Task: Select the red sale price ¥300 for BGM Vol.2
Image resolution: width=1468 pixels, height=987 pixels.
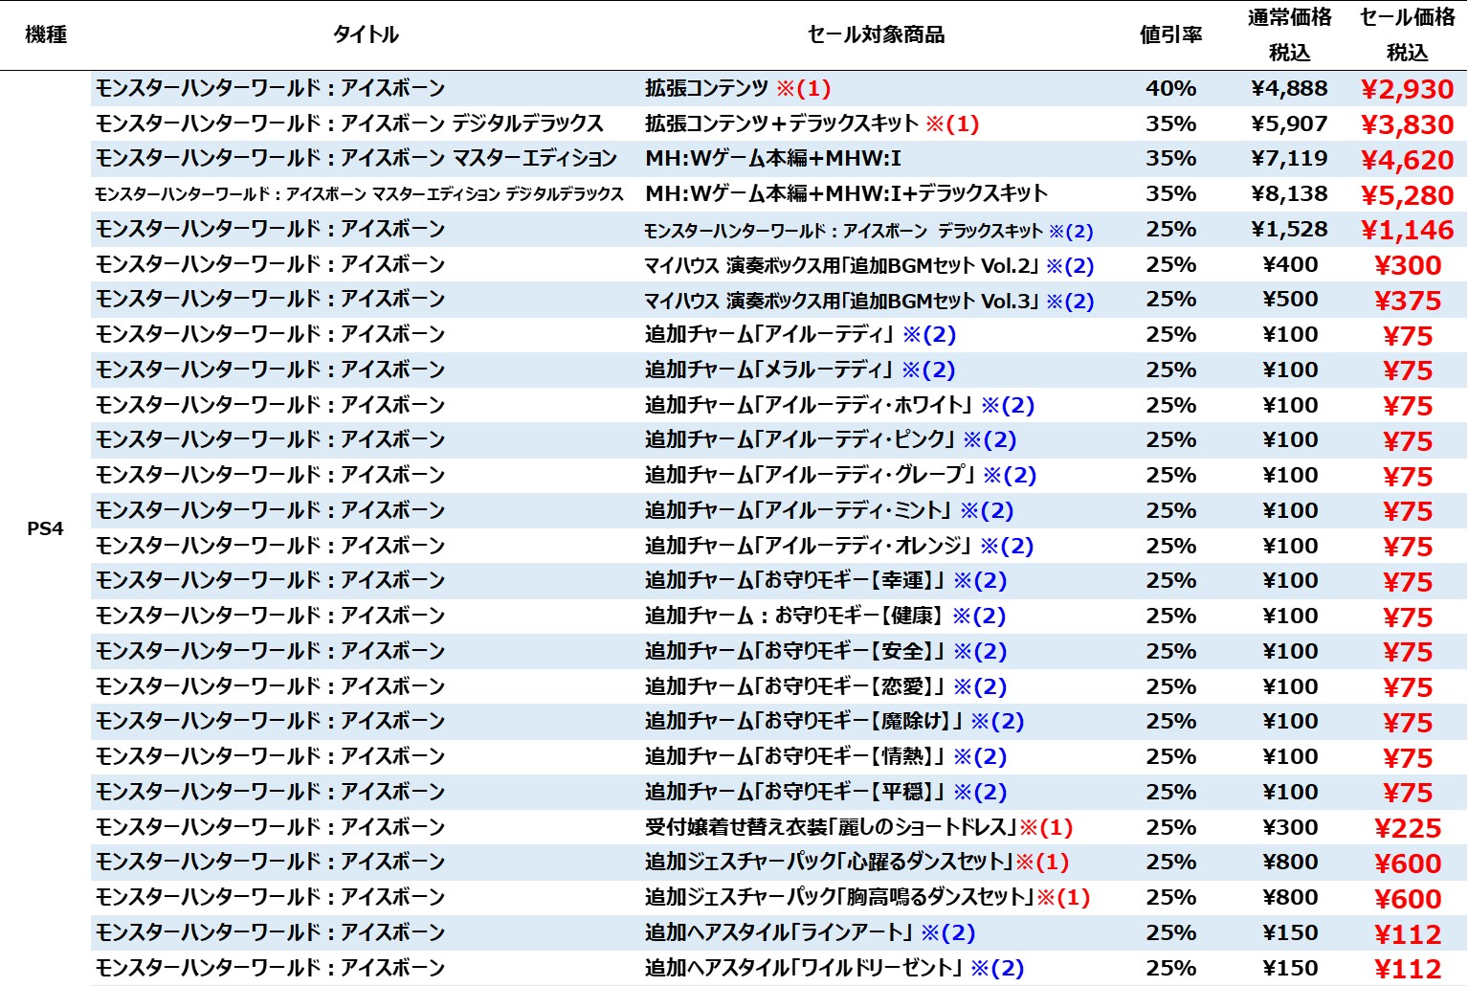Action: click(1408, 265)
